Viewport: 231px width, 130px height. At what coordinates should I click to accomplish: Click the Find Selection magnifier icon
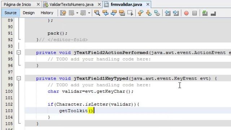coord(97,13)
